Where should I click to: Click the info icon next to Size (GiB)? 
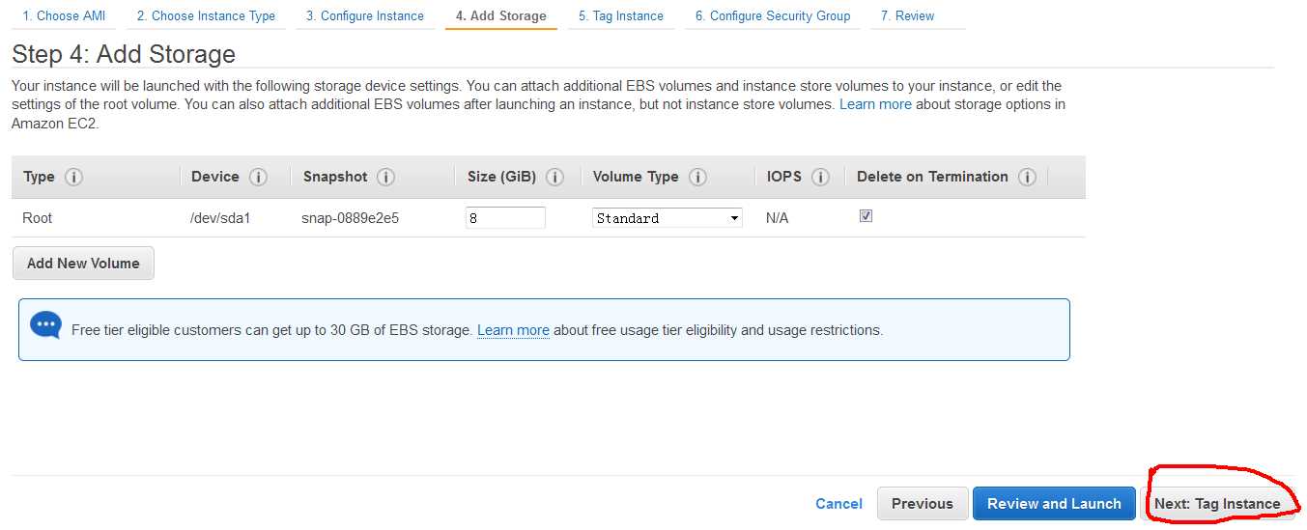554,177
